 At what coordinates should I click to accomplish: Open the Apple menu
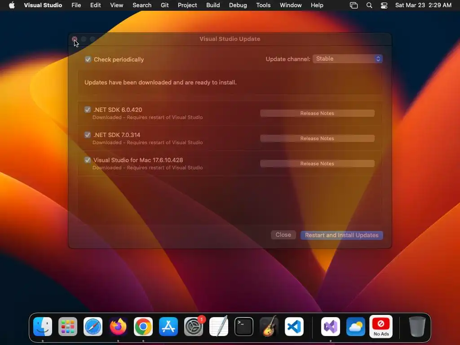point(12,5)
